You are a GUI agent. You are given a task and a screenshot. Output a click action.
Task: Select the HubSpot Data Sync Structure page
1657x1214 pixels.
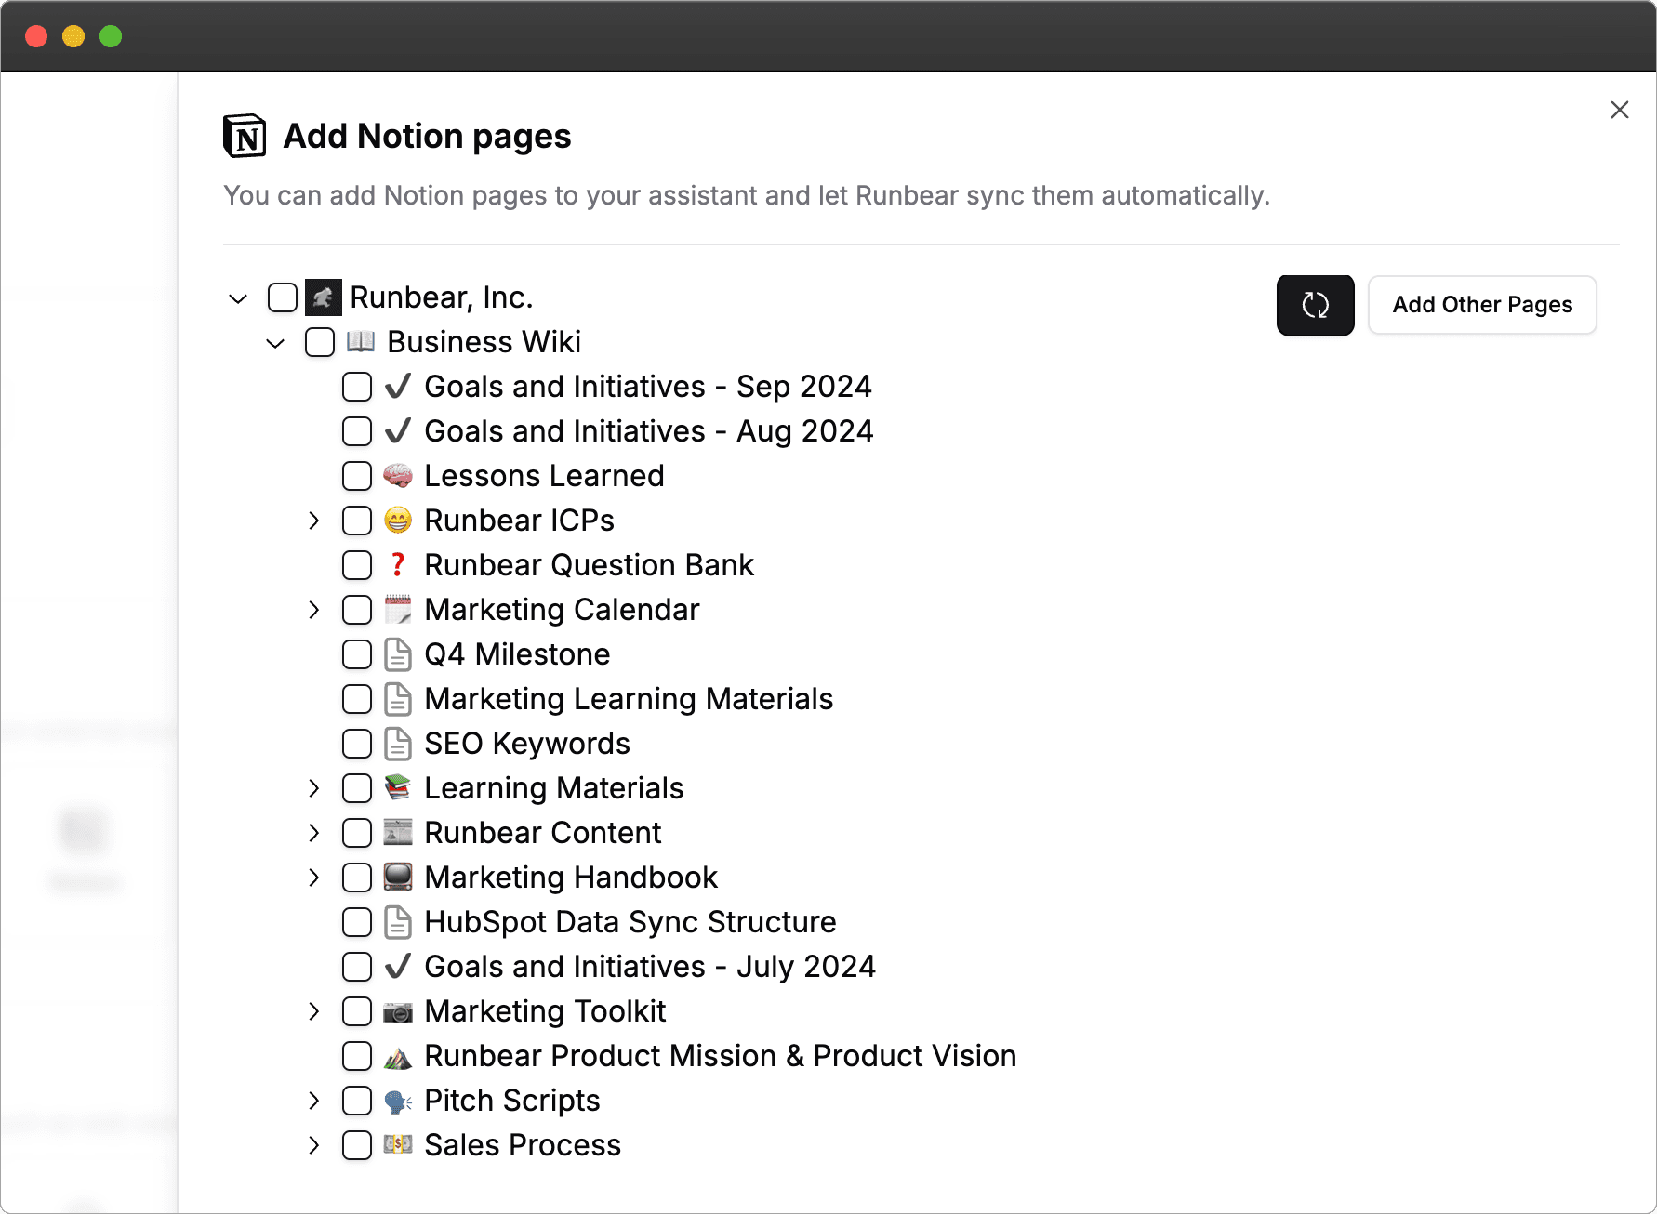click(357, 922)
